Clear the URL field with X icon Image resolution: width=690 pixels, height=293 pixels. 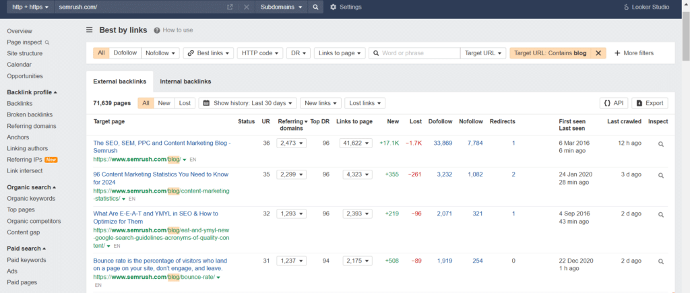[246, 7]
